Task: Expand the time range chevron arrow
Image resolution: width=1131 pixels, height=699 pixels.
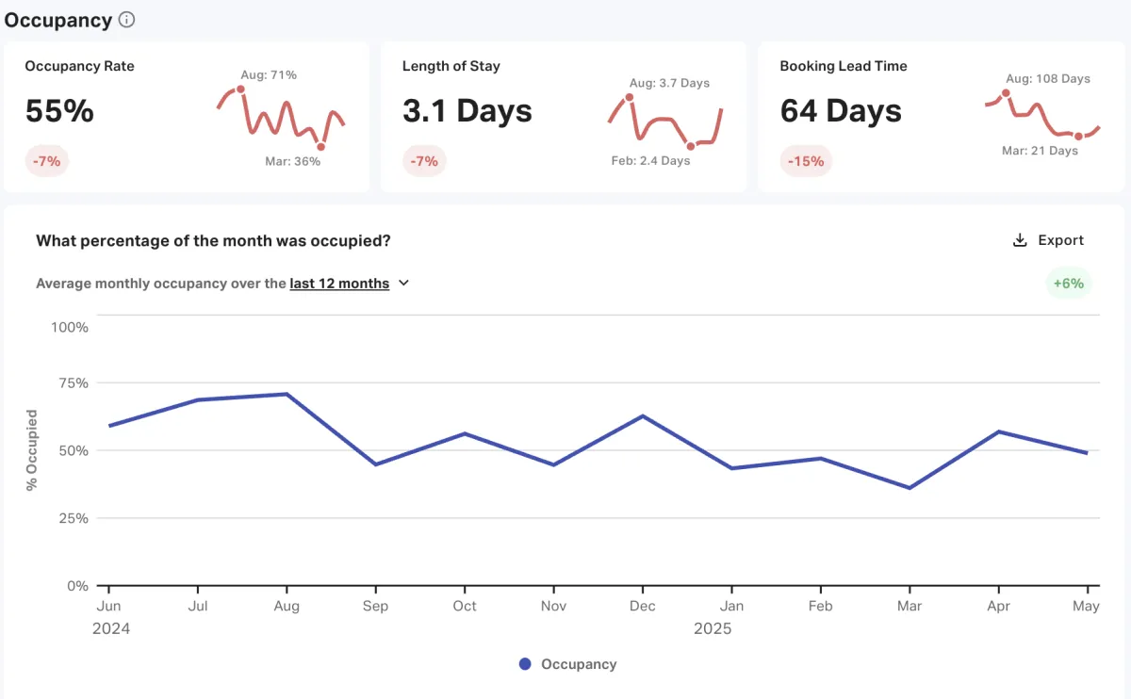Action: pyautogui.click(x=404, y=283)
